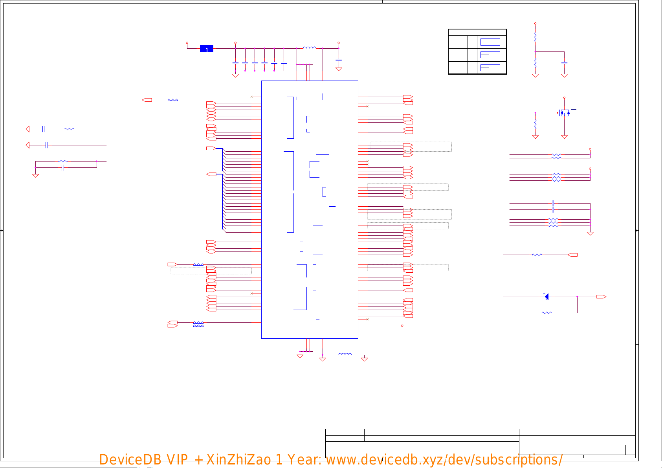Select the solid blue filled component on power rail
The width and height of the screenshot is (662, 468).
coord(207,48)
